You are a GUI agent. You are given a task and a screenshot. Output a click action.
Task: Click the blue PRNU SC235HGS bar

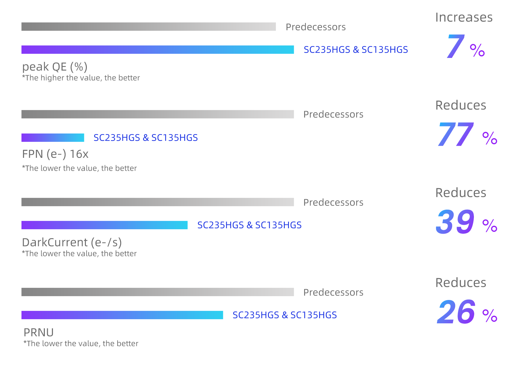(122, 315)
